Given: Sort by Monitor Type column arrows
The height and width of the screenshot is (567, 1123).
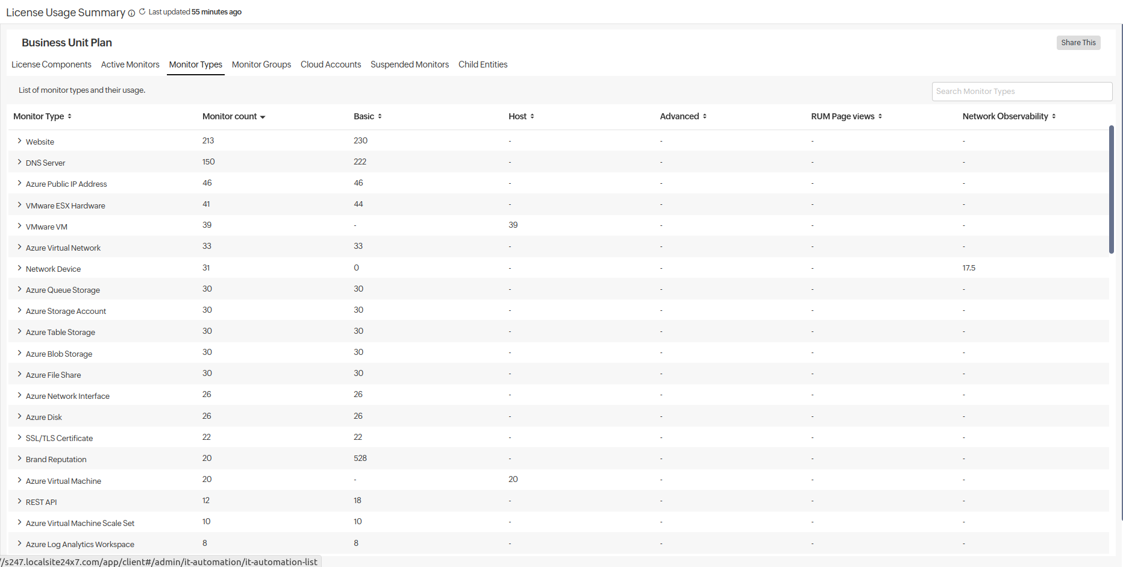Looking at the screenshot, I should (69, 116).
